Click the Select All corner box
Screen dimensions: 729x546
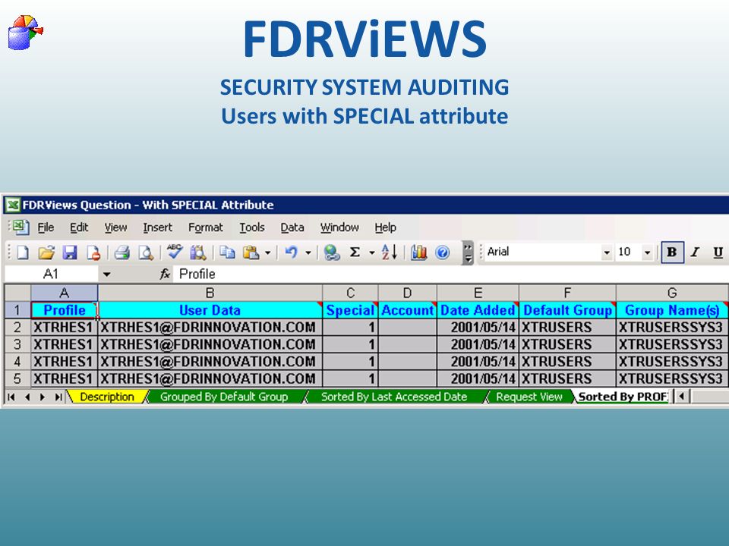point(17,293)
